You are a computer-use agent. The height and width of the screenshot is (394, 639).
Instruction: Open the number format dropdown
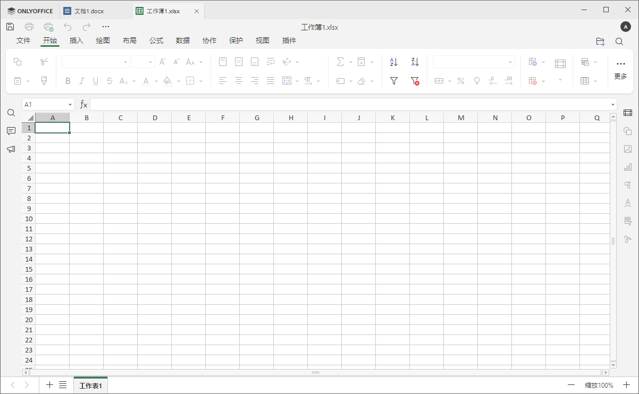[x=510, y=62]
